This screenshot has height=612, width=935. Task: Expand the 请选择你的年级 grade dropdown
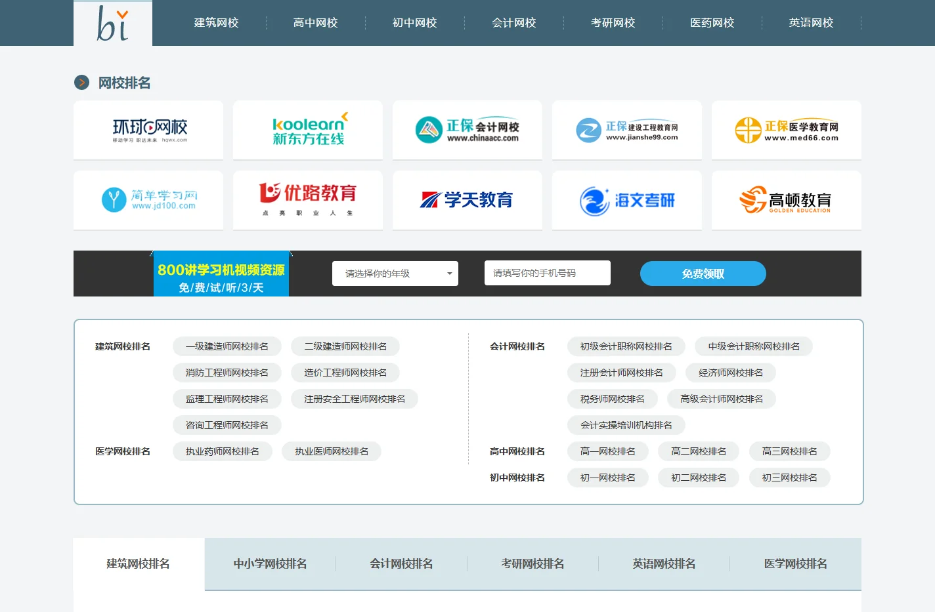pyautogui.click(x=395, y=274)
